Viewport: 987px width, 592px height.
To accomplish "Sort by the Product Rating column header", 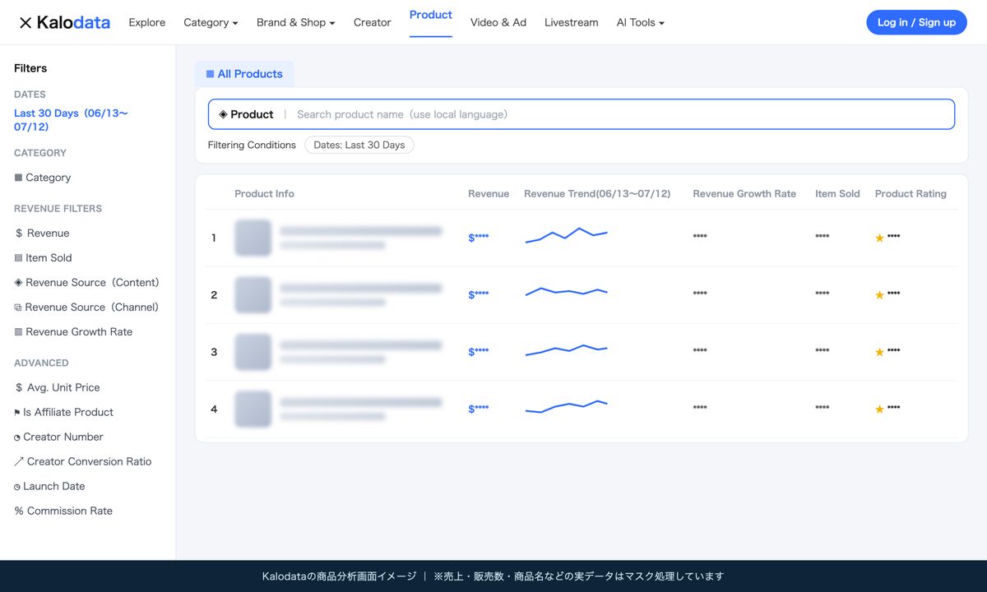I will (911, 194).
